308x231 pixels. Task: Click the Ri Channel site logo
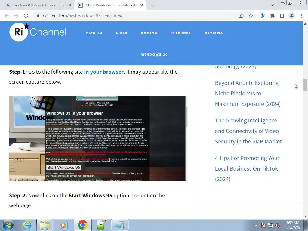click(x=38, y=32)
